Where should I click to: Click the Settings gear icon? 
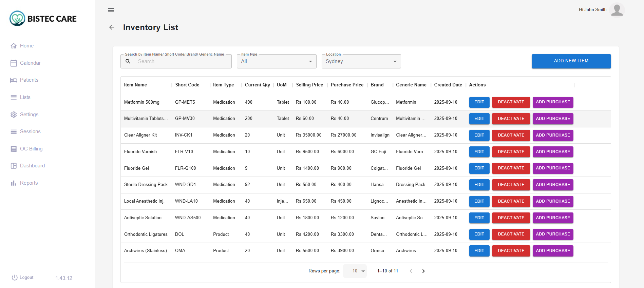[x=14, y=115]
